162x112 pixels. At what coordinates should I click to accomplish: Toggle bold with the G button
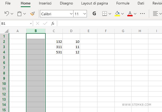pos(94,13)
